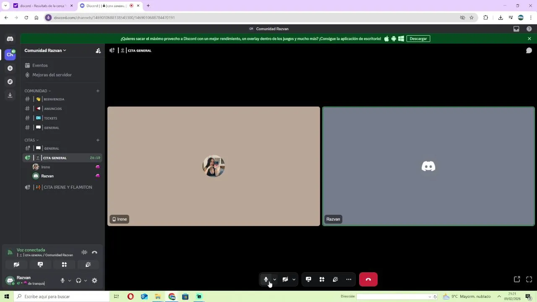
Task: Expand microphone options arrow in call bar
Action: [275, 279]
